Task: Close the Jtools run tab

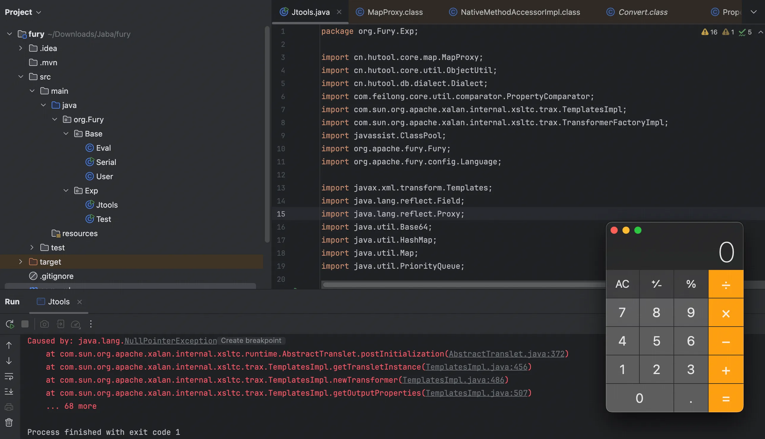Action: click(x=80, y=302)
